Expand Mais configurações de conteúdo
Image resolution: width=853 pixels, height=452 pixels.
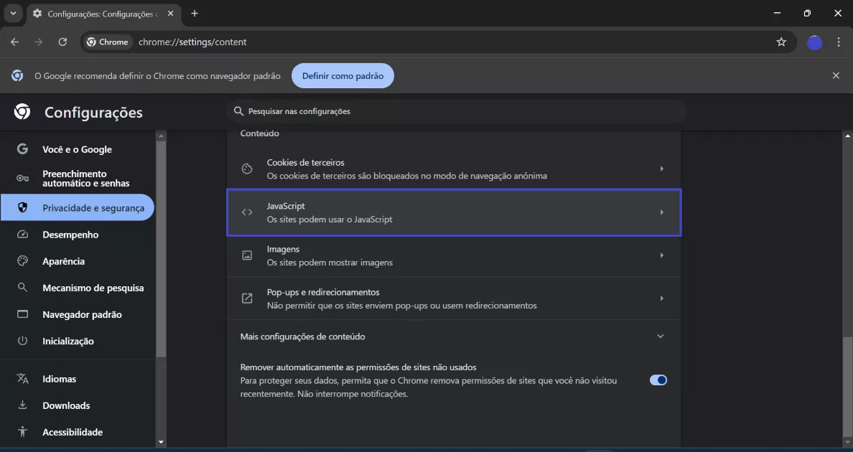click(659, 336)
